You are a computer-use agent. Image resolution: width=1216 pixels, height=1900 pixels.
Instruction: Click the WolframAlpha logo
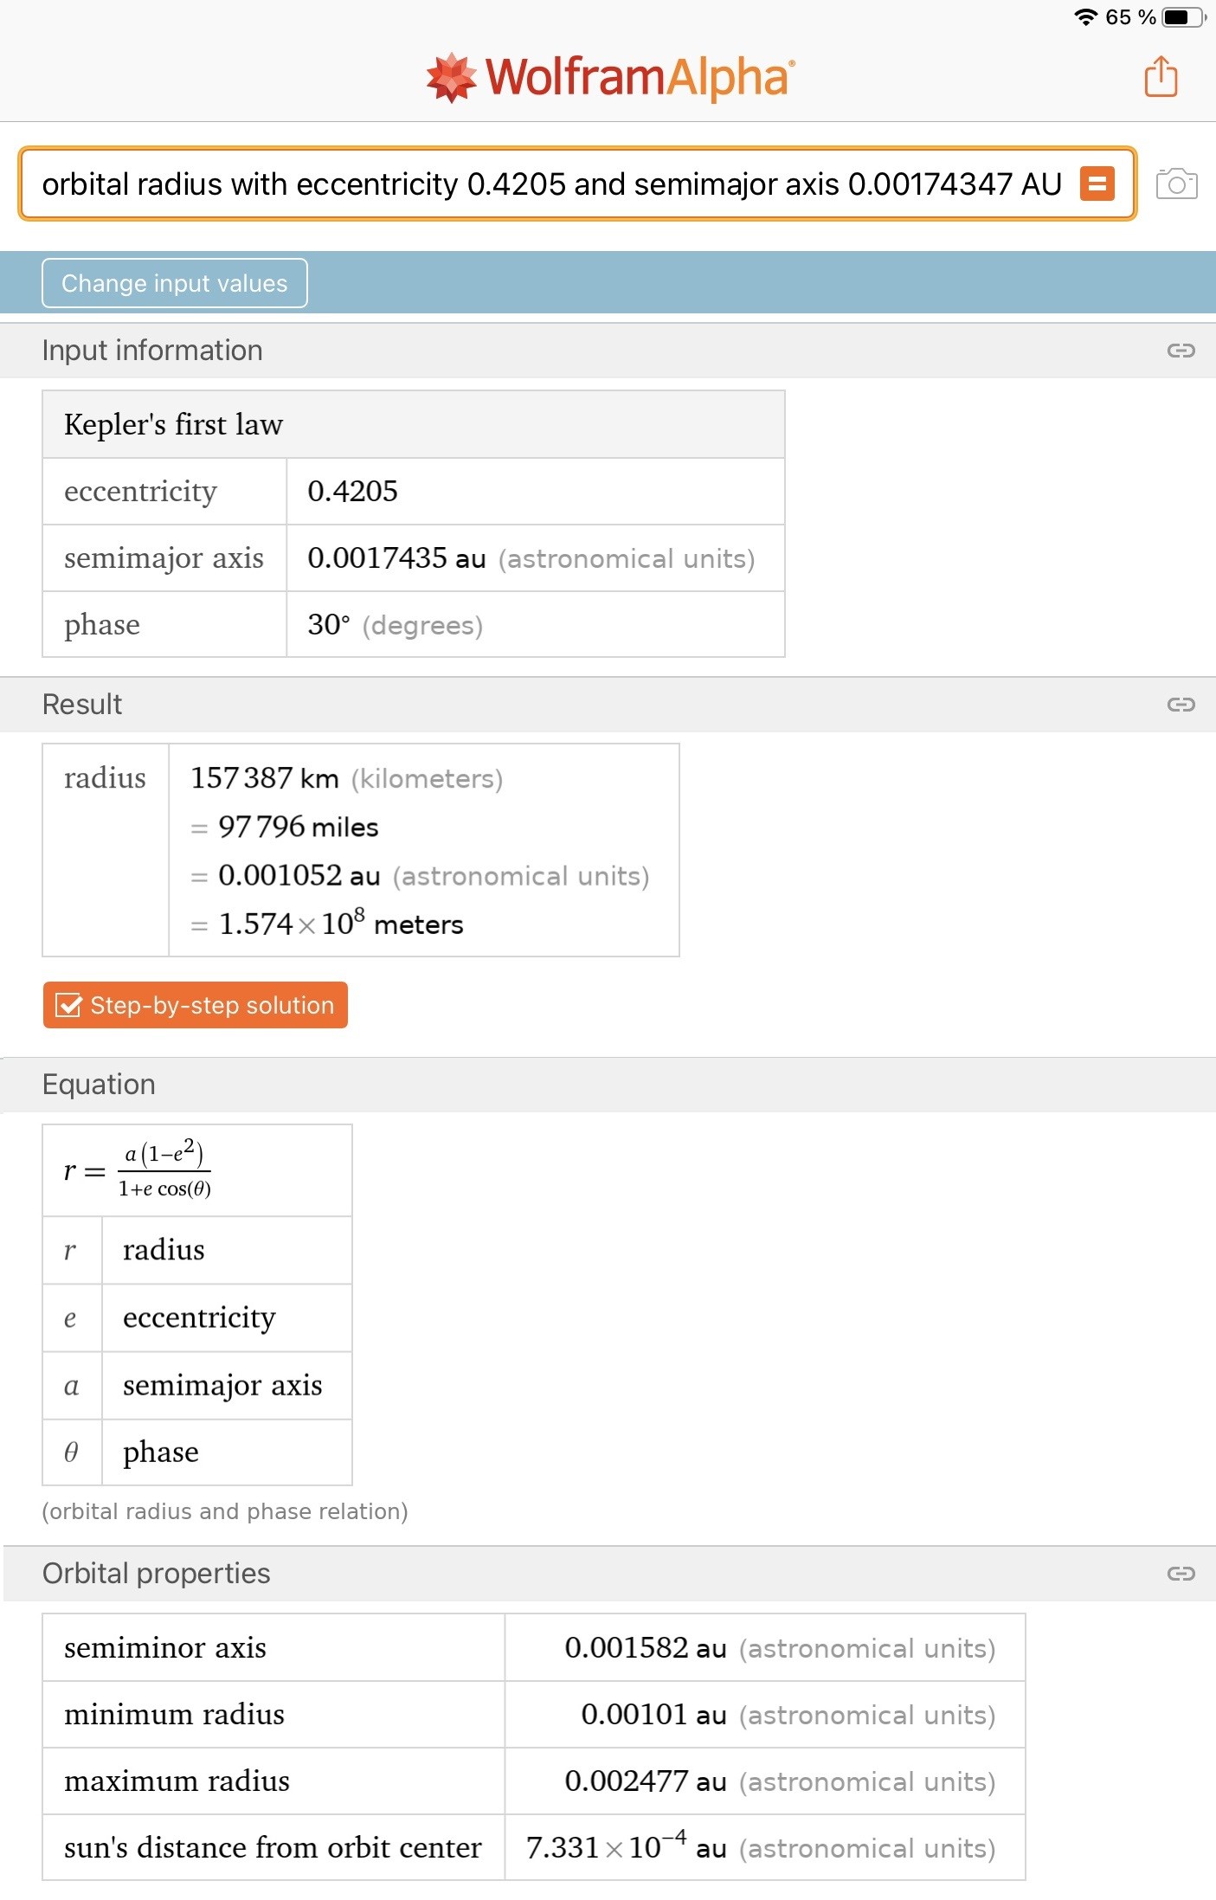(x=609, y=77)
